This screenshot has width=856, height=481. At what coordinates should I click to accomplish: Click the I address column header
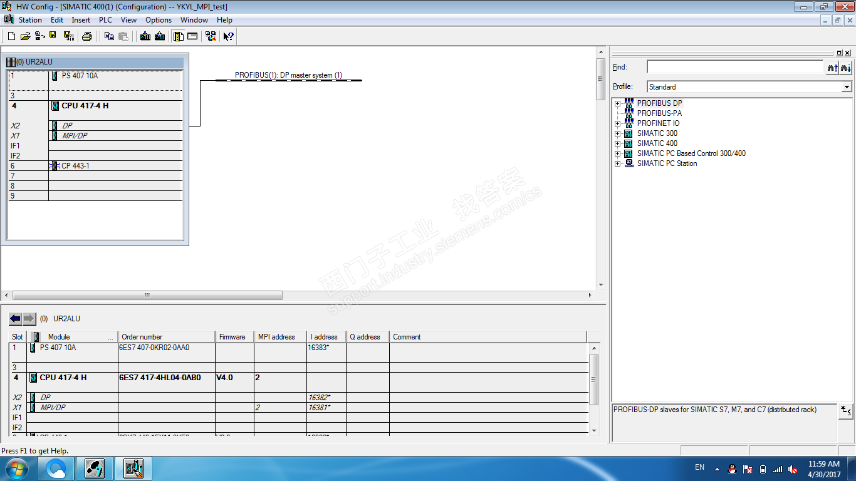(326, 337)
